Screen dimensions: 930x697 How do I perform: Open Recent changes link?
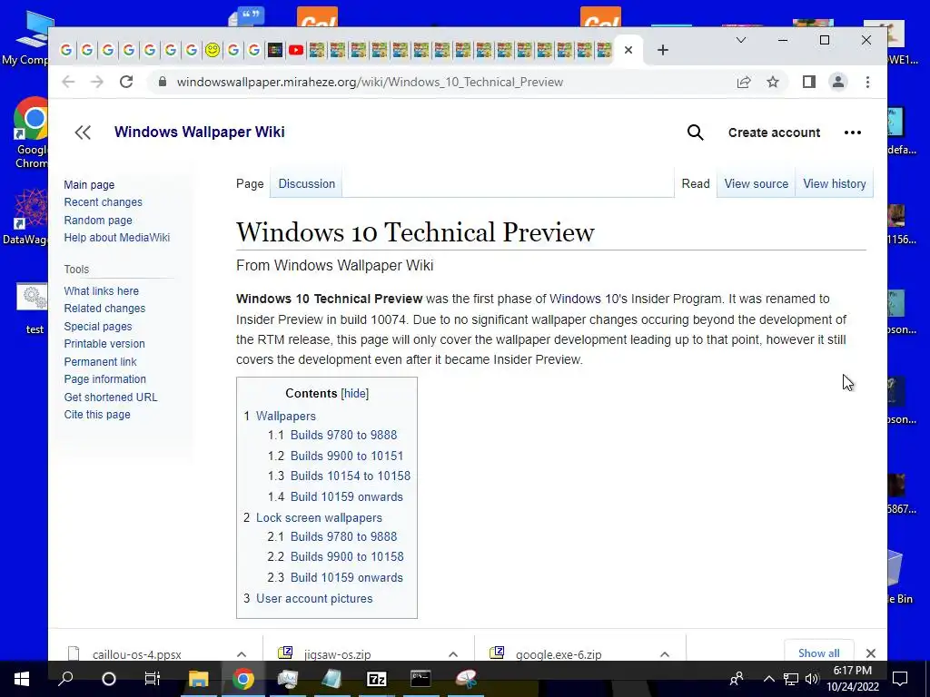(x=104, y=202)
